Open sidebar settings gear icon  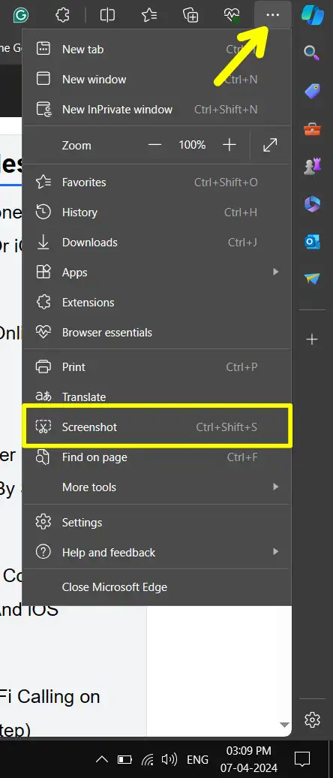(x=312, y=719)
